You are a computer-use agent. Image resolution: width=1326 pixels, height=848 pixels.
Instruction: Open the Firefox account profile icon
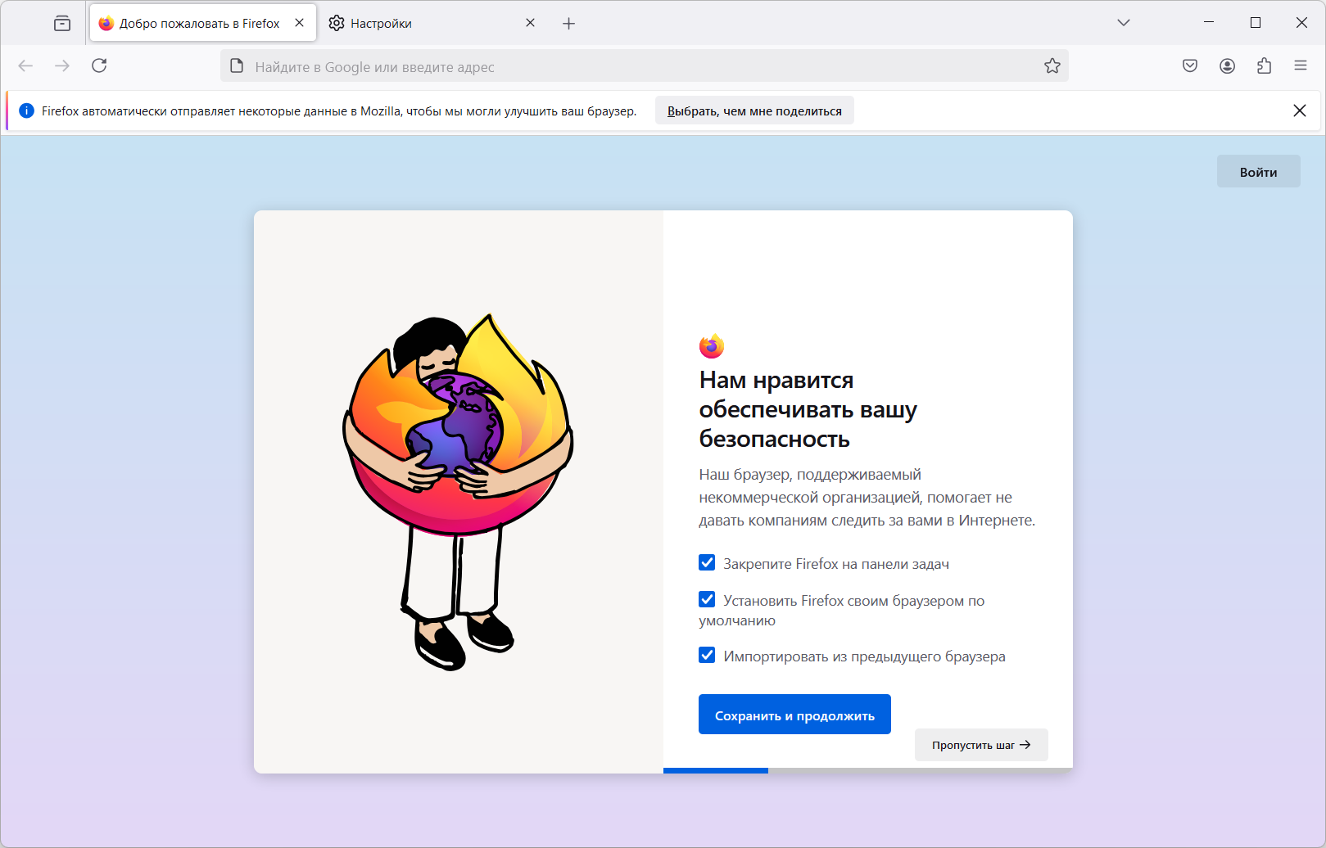tap(1227, 66)
